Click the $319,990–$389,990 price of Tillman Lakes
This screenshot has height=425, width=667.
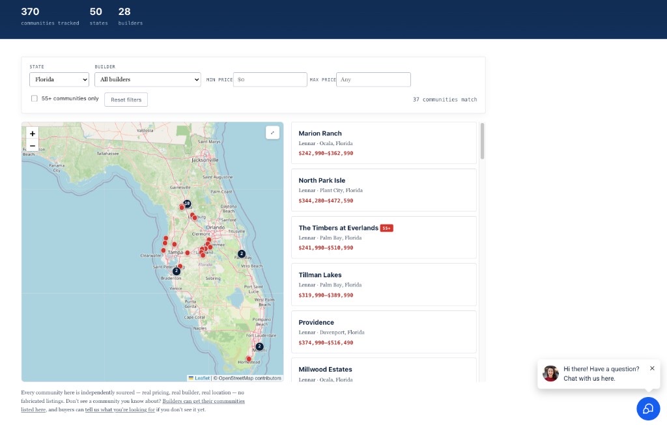point(326,295)
